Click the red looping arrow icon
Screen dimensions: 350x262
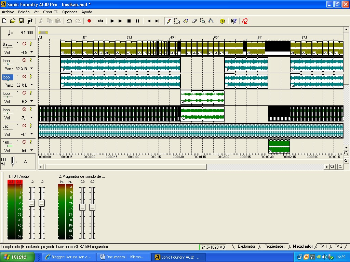coord(245,21)
